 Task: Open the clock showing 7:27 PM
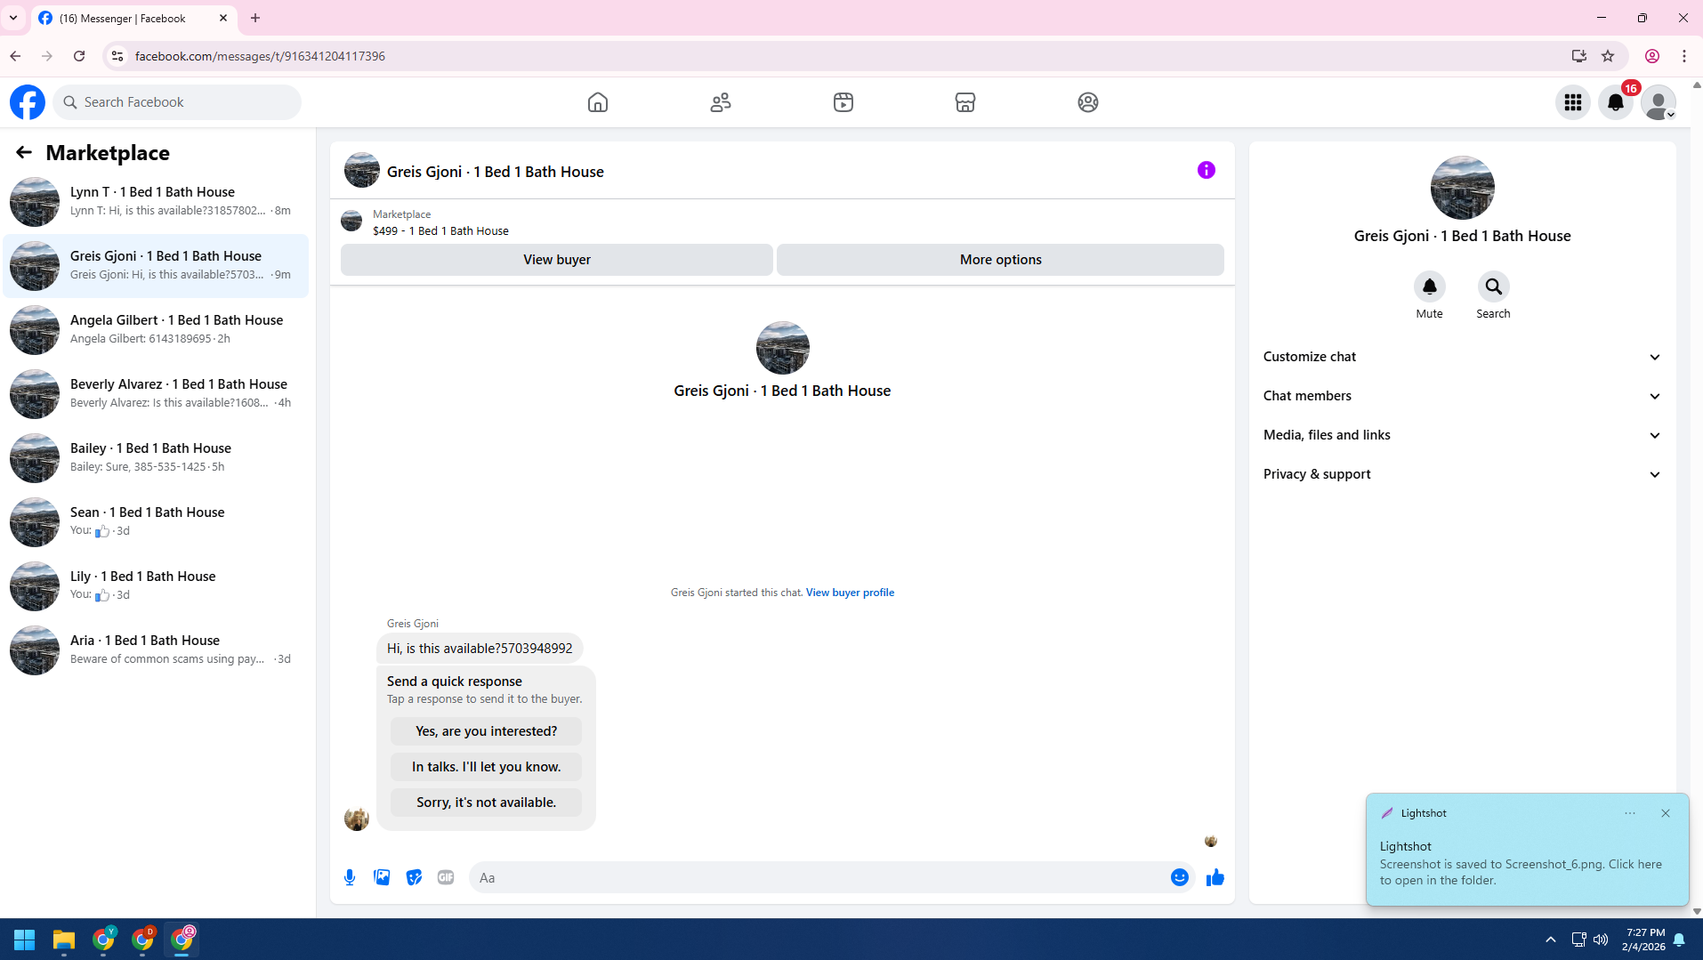pos(1642,940)
